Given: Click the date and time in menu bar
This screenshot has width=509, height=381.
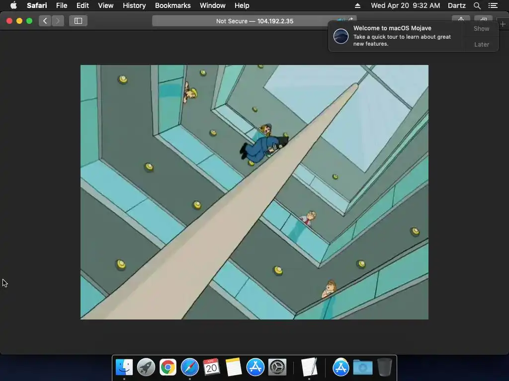Looking at the screenshot, I should (406, 5).
